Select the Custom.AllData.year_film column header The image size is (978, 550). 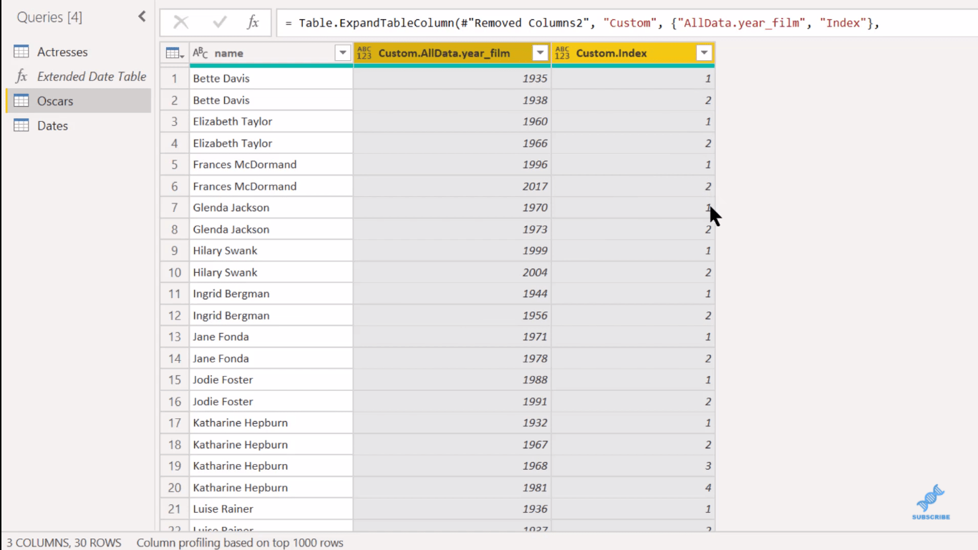452,53
